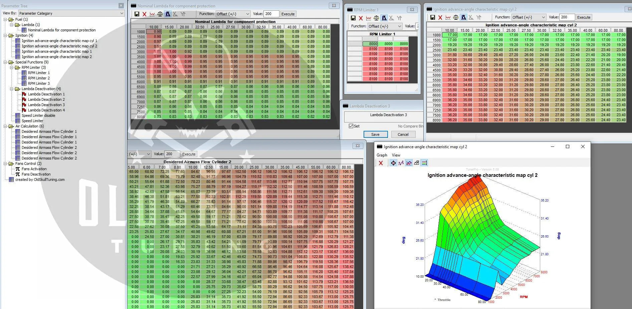This screenshot has width=632, height=309.
Task: Click crosshair target icon in 3D graph toolbar
Action: click(x=393, y=163)
